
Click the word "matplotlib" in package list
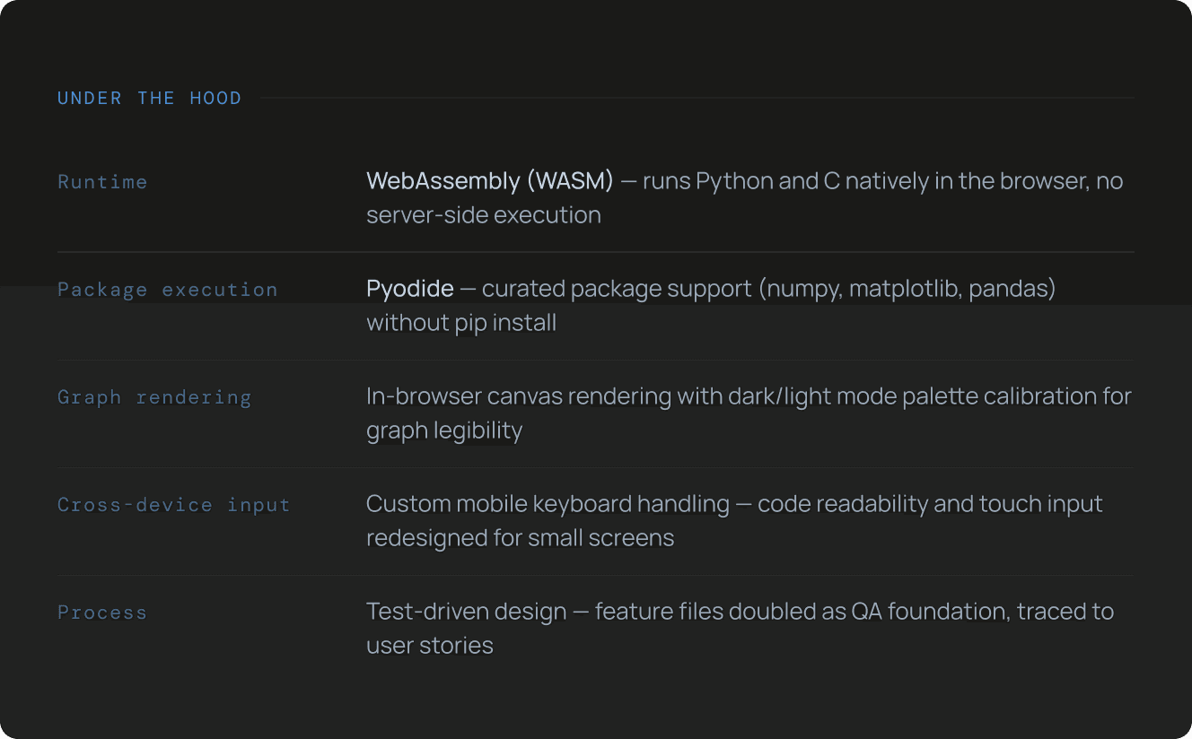(x=905, y=289)
